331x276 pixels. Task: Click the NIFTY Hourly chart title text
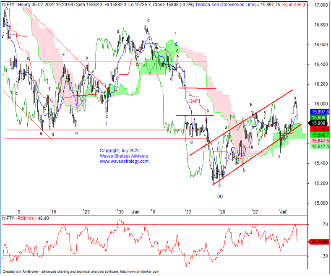pyautogui.click(x=98, y=5)
